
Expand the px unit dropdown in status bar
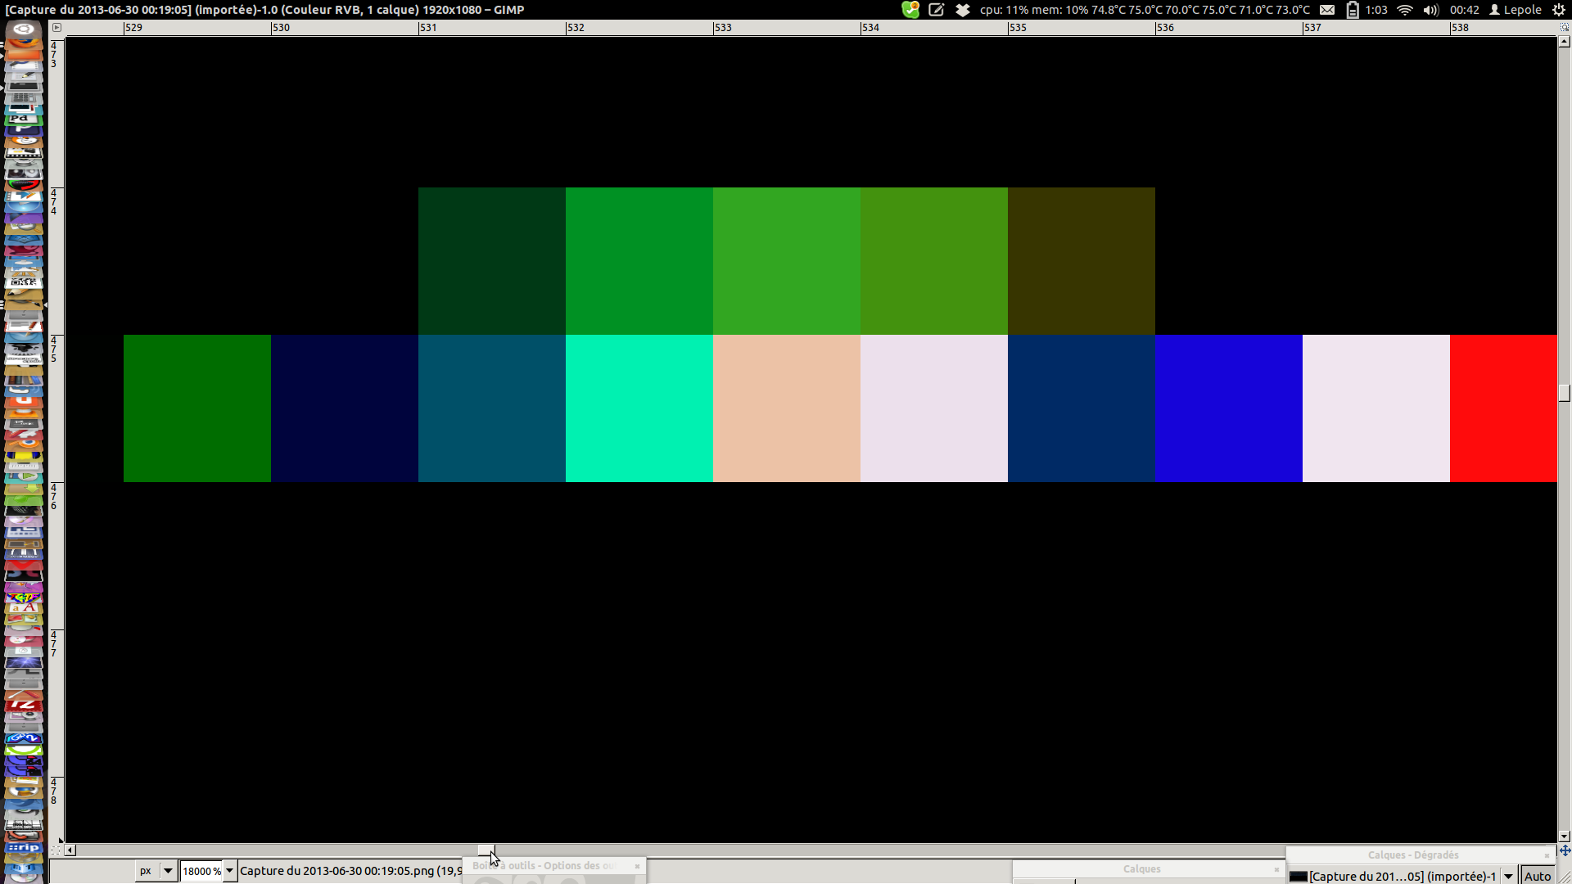167,871
